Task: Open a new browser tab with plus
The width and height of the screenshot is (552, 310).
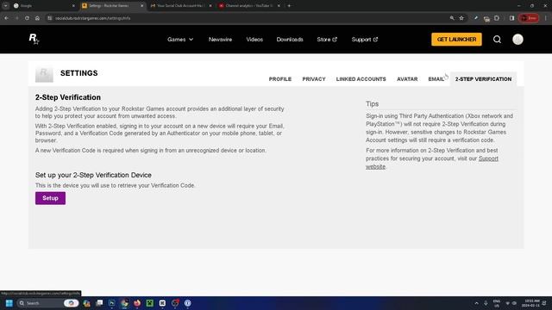Action: point(289,6)
